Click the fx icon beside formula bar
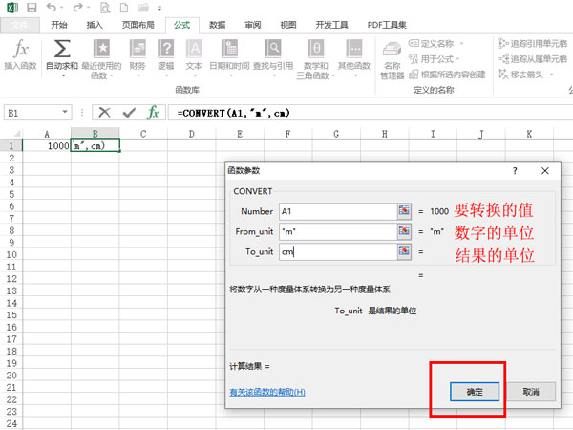Image resolution: width=573 pixels, height=430 pixels. point(153,113)
